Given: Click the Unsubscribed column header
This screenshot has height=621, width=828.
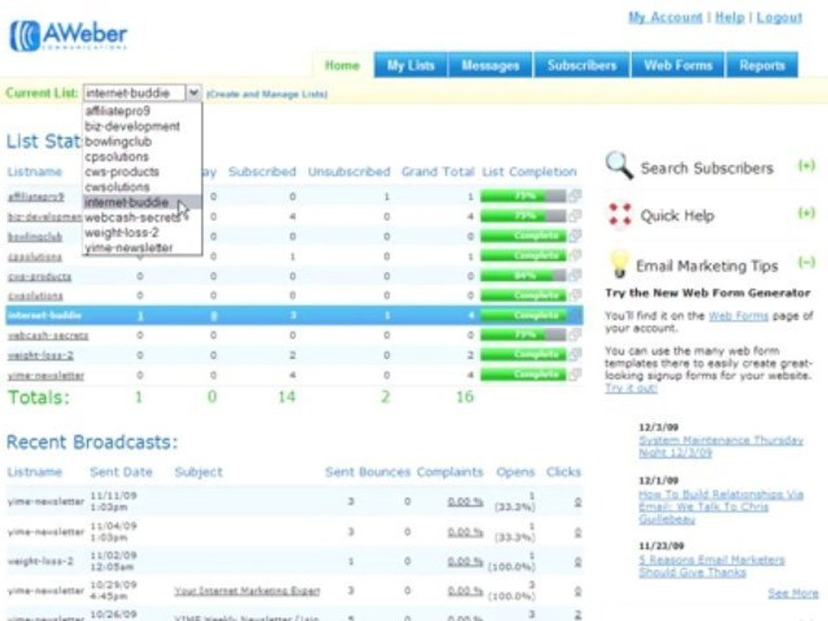Looking at the screenshot, I should (349, 172).
